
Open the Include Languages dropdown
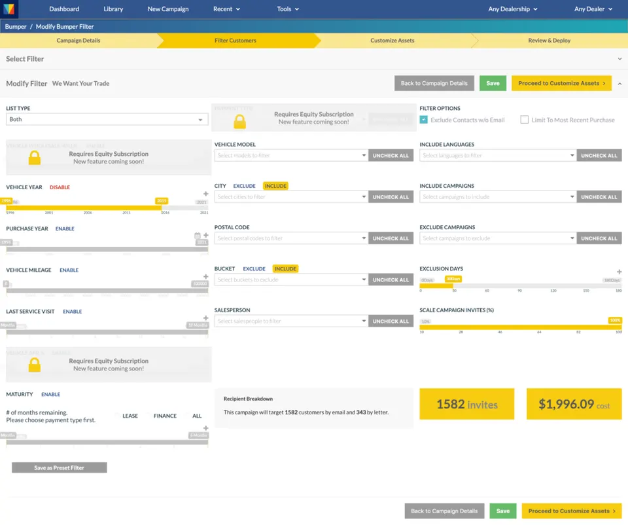tap(498, 156)
